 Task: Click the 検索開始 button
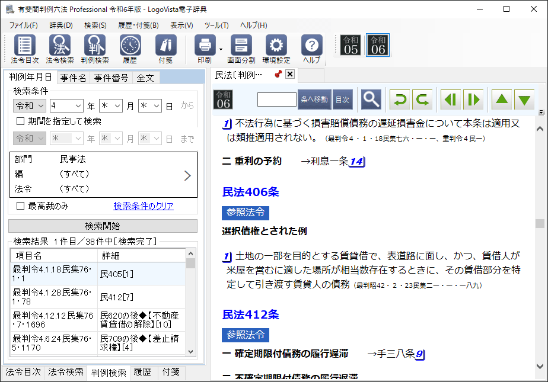[103, 226]
